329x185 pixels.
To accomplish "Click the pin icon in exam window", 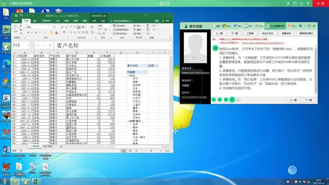I will point(300,26).
